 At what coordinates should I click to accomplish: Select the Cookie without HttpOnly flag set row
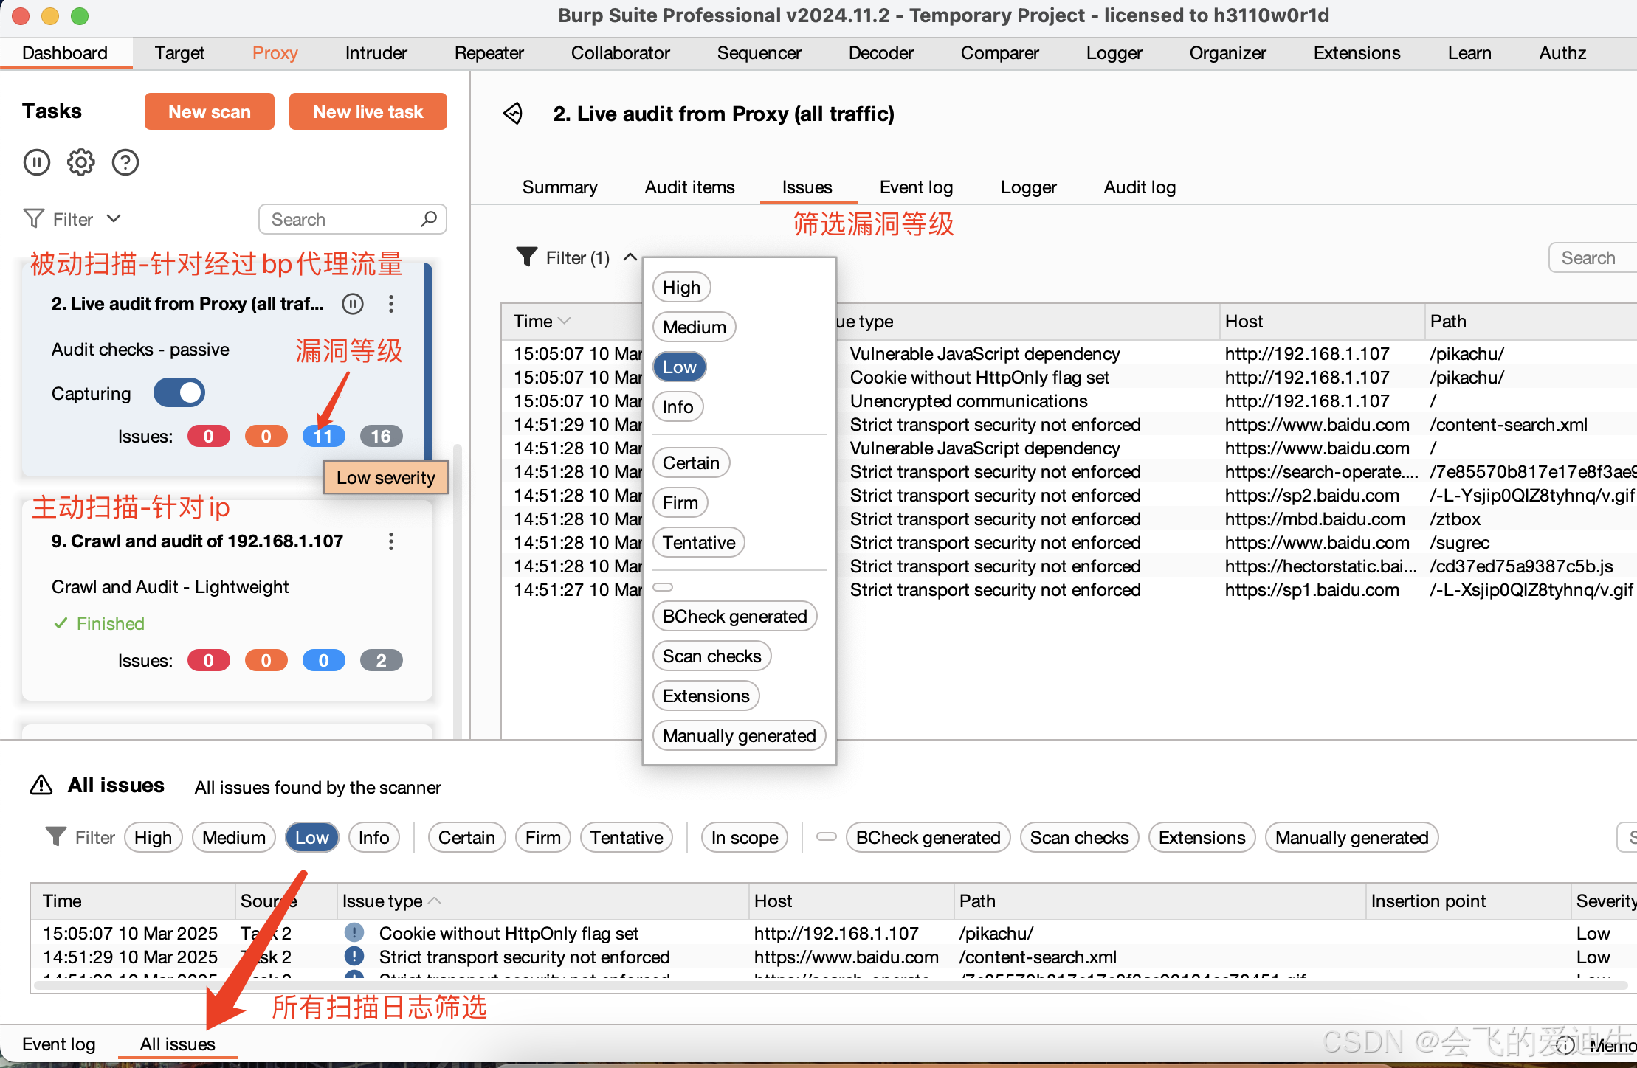[979, 378]
